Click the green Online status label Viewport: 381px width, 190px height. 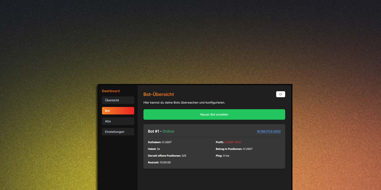(168, 131)
